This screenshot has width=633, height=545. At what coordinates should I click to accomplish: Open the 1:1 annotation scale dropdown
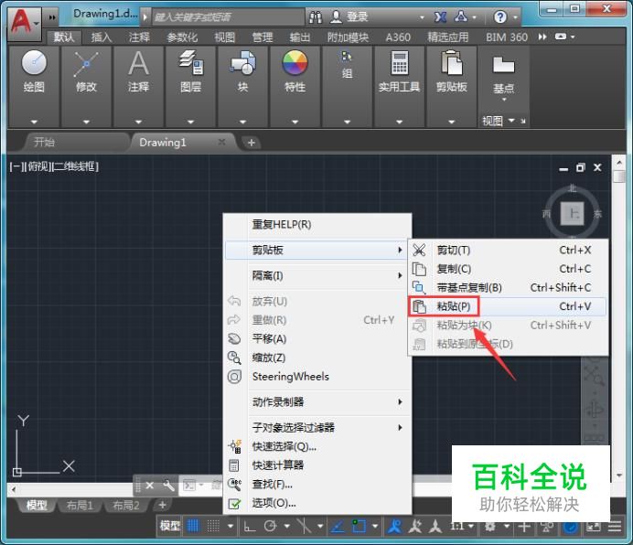click(462, 526)
